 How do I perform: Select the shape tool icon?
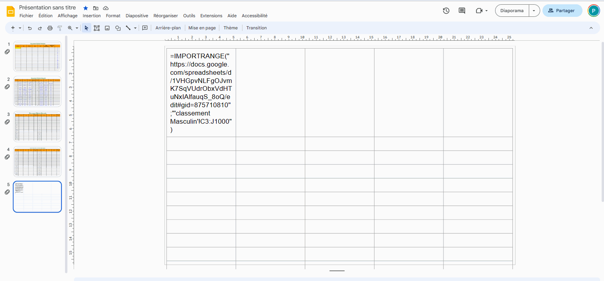coord(118,28)
